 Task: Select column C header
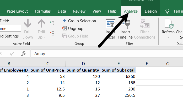click(48, 64)
